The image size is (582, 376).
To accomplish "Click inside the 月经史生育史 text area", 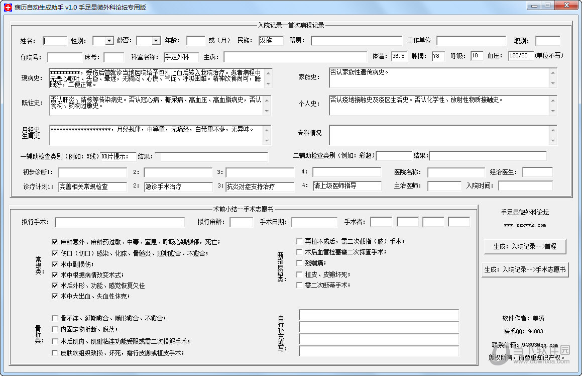I will [156, 135].
